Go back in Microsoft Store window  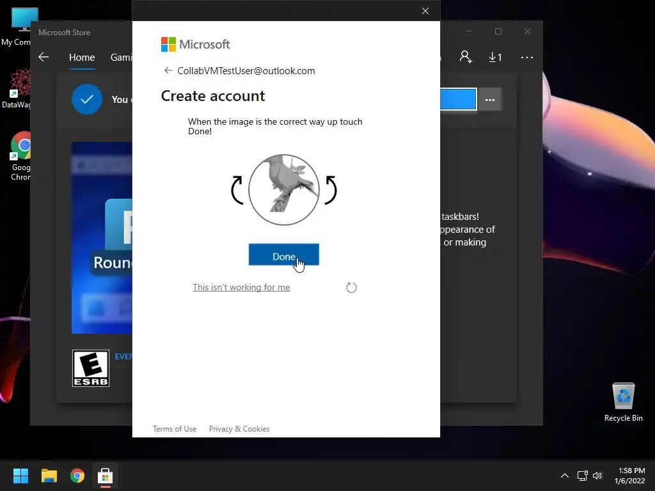pos(43,57)
